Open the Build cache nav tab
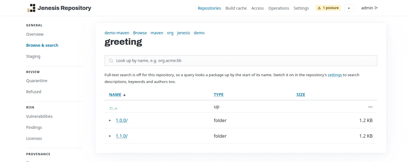 [x=236, y=8]
